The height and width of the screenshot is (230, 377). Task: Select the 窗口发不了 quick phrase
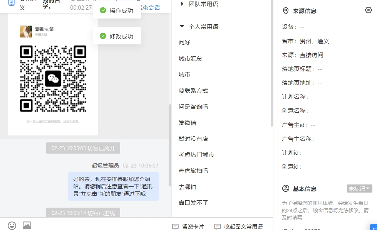pos(193,203)
